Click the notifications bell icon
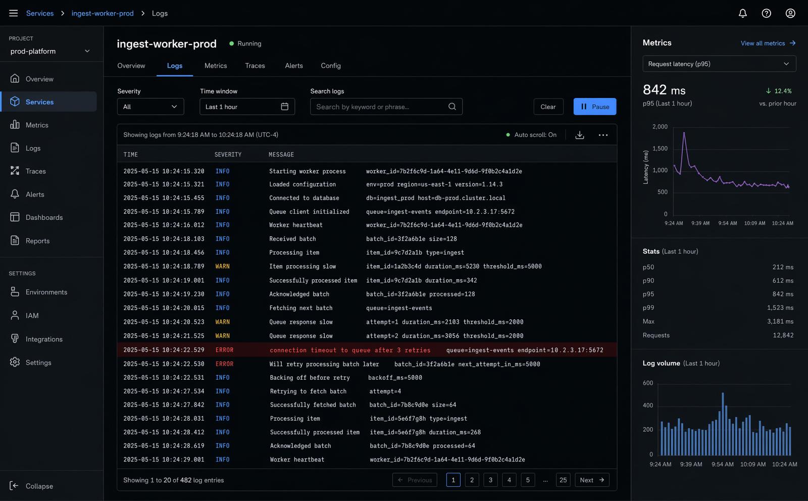808x501 pixels. click(x=742, y=13)
